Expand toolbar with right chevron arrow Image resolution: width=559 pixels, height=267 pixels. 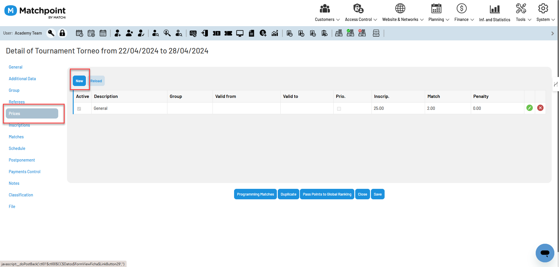[x=553, y=33]
